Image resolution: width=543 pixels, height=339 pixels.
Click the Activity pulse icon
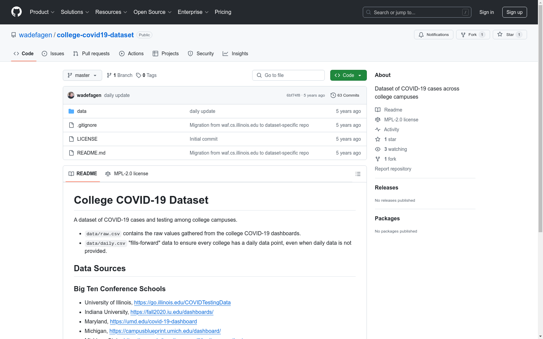pos(378,129)
